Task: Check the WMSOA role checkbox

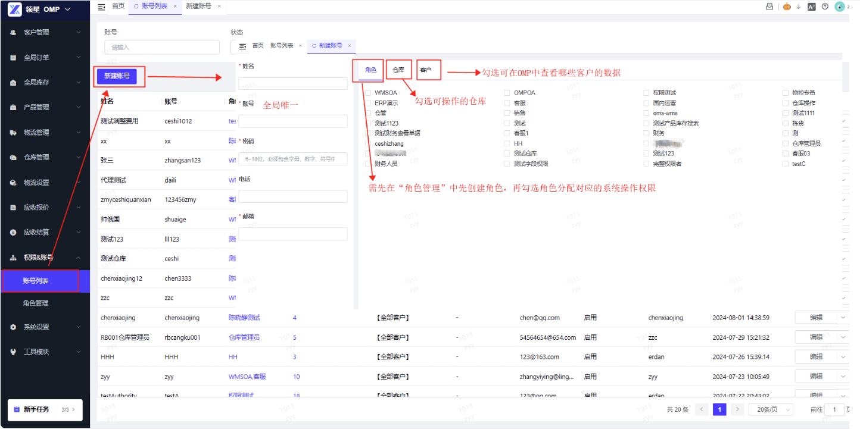Action: (368, 93)
